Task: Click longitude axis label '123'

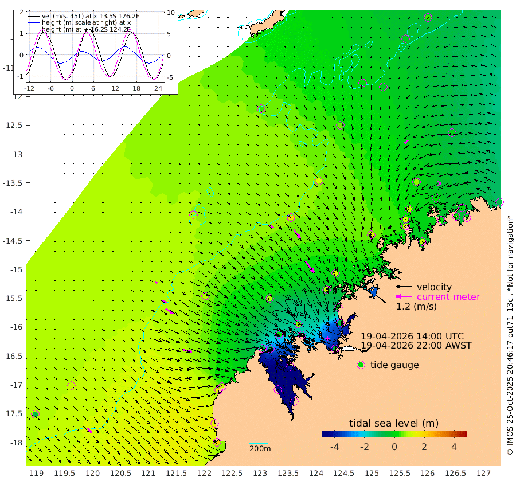Action: tap(260, 474)
